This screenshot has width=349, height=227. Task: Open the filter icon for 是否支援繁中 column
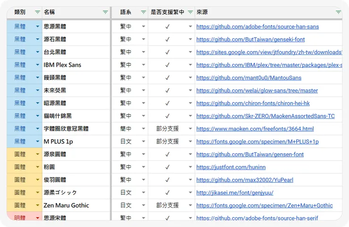pyautogui.click(x=191, y=12)
